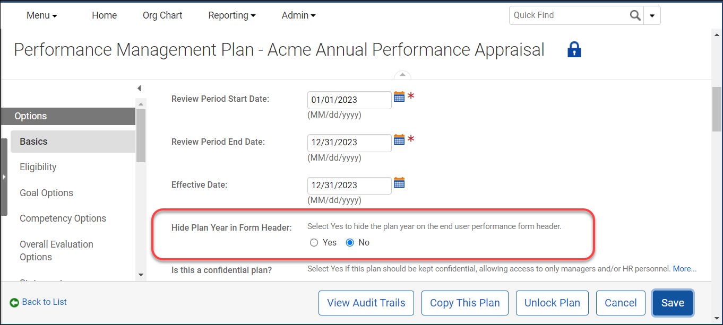Expand the Quick Find search options arrow
723x325 pixels.
(652, 15)
